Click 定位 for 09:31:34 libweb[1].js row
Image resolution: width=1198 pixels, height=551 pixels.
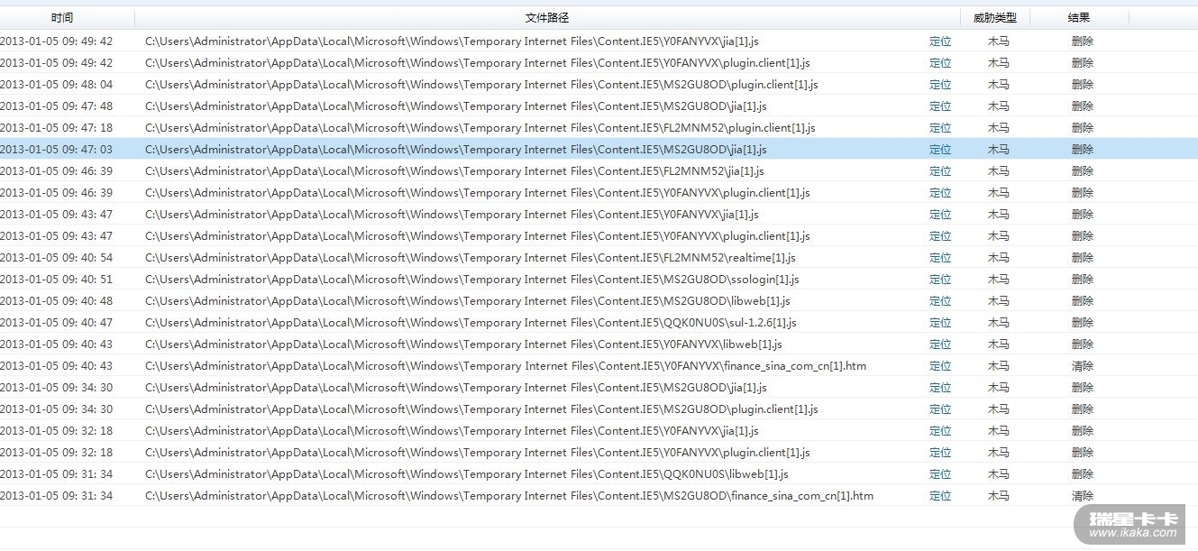click(x=940, y=474)
